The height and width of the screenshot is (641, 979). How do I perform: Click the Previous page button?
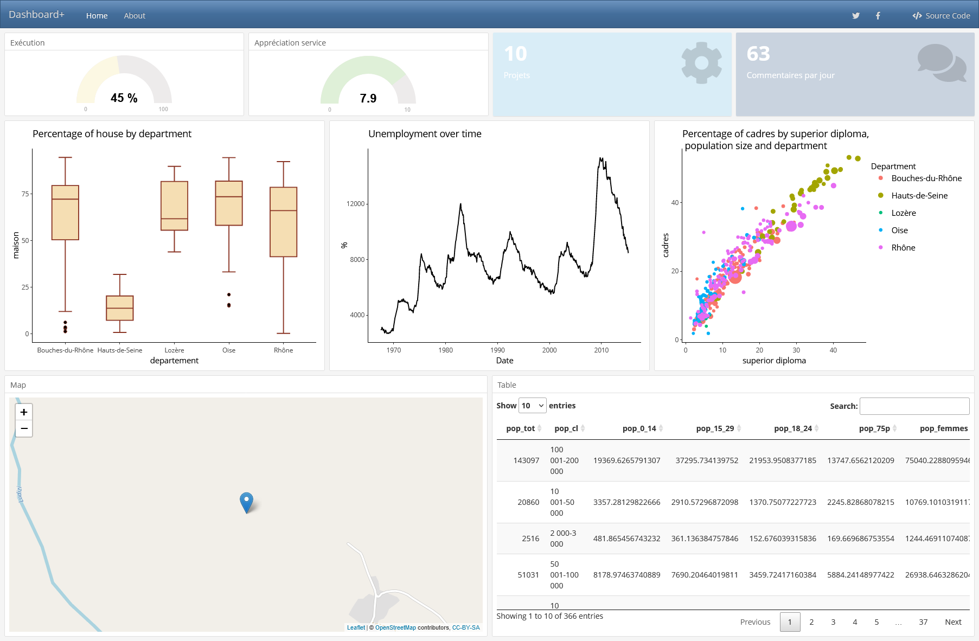click(x=755, y=622)
